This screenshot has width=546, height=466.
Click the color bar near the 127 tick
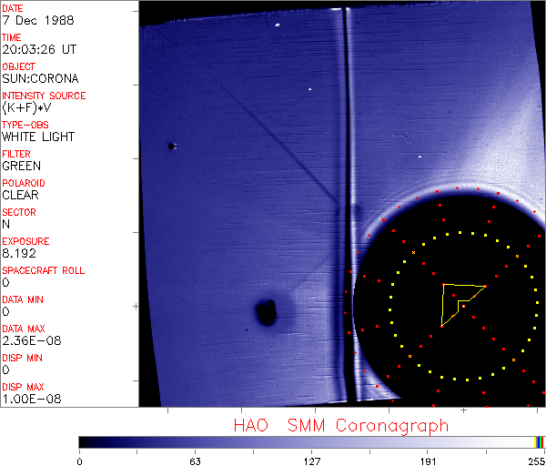tap(311, 441)
